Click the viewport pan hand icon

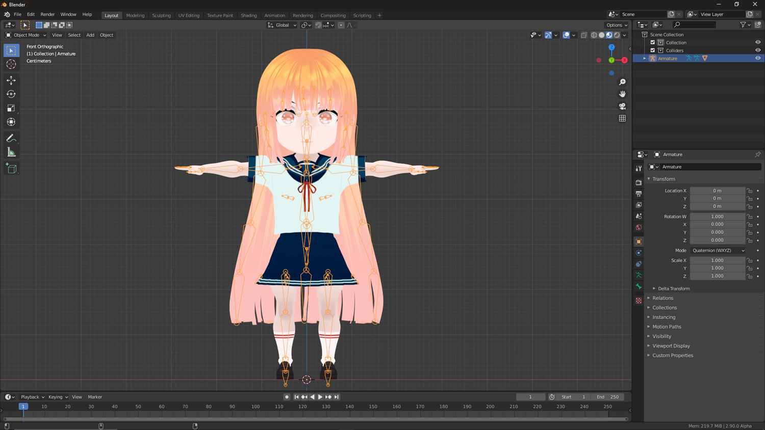(622, 94)
